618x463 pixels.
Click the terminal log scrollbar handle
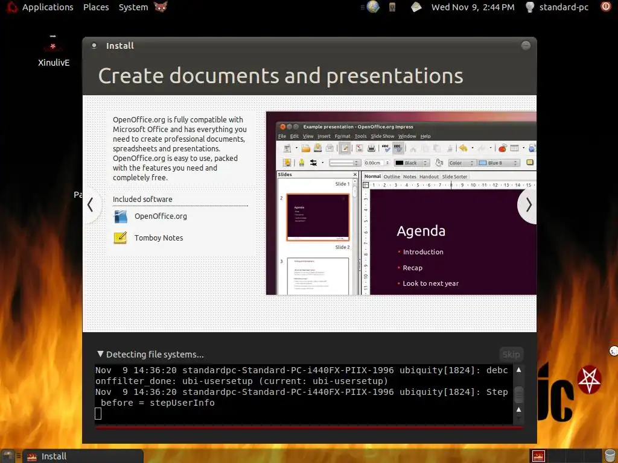pos(518,394)
